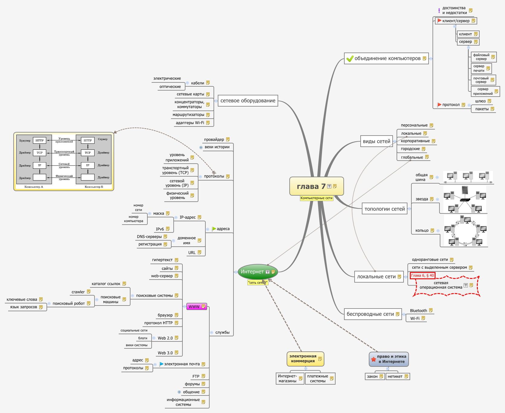Click the purple exclamation mark near достоинства
505x413 pixels.
point(439,11)
